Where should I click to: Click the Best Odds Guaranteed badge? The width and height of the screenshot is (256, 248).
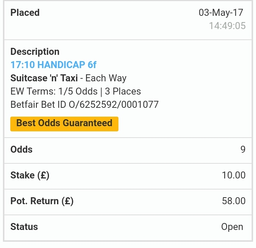click(x=64, y=123)
